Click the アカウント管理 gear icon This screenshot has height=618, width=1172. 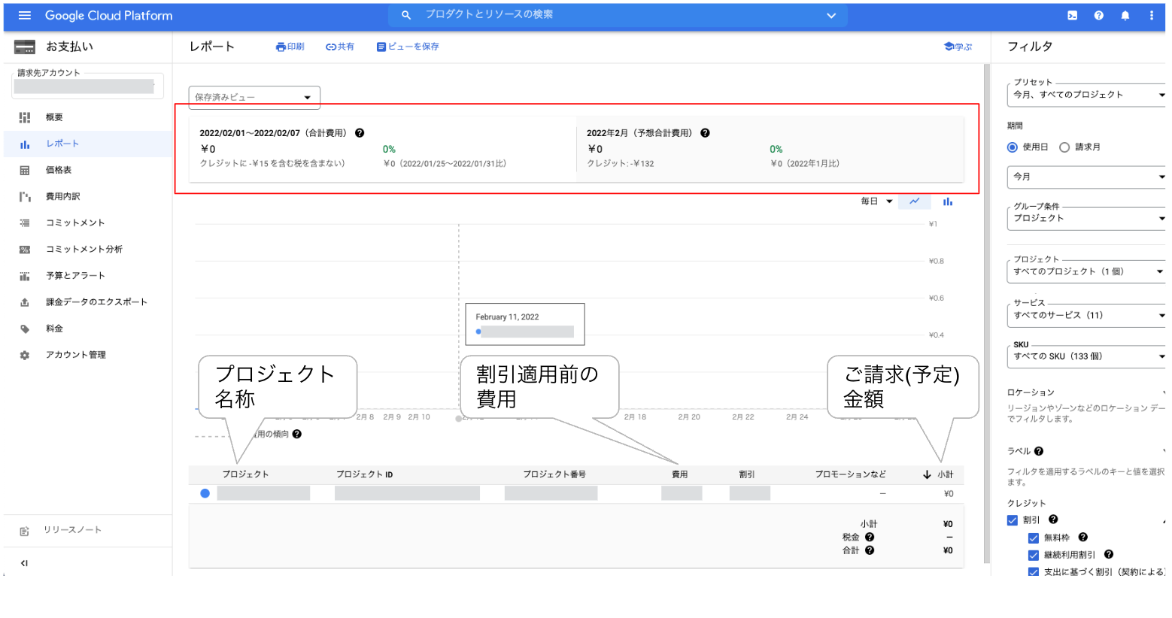tap(25, 355)
